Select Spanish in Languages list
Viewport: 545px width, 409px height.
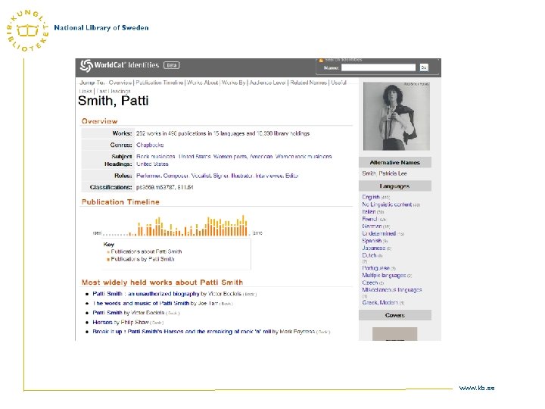[x=372, y=241]
